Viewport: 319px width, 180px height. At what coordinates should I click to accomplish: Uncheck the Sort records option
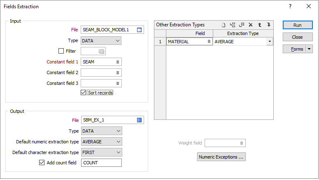(x=83, y=93)
